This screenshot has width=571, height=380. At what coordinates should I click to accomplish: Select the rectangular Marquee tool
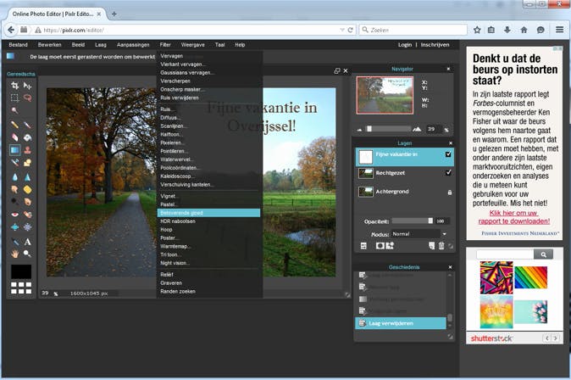click(x=14, y=98)
